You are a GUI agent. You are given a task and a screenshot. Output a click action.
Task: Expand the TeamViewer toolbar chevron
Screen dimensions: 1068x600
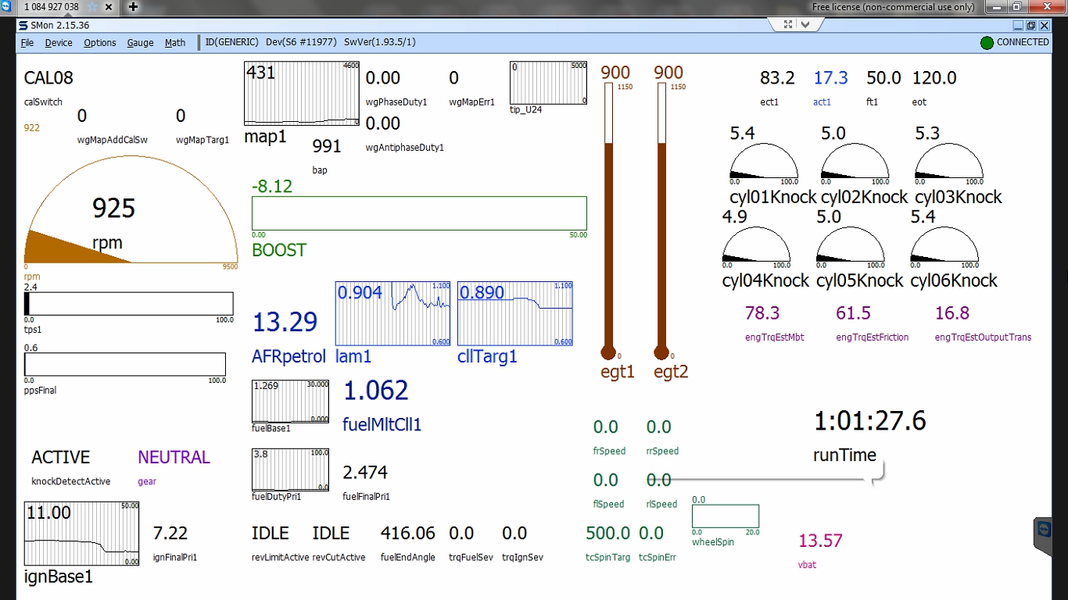(806, 24)
